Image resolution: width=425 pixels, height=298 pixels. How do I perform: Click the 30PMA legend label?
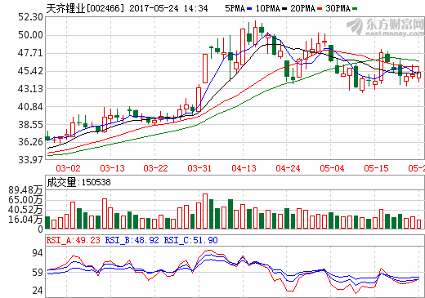pyautogui.click(x=338, y=8)
